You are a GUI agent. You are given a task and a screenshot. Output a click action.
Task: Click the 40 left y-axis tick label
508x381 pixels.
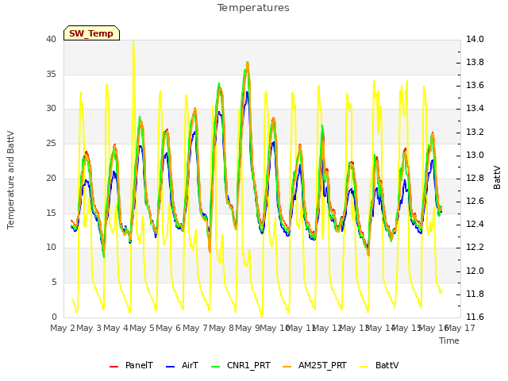(x=51, y=40)
